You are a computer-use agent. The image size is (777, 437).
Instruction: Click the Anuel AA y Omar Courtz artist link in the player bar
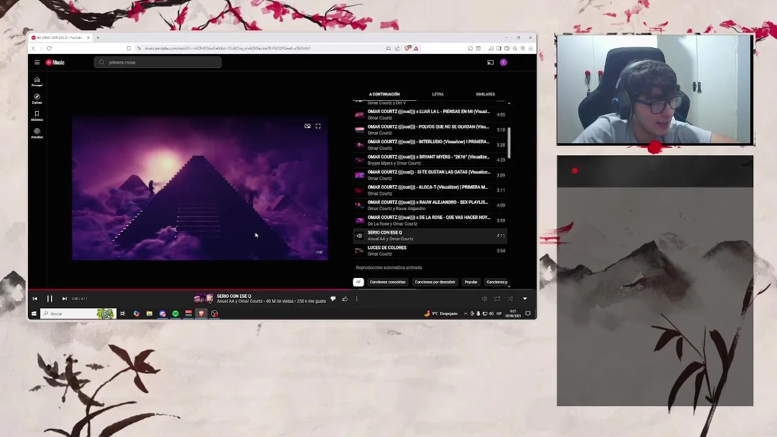tap(240, 302)
